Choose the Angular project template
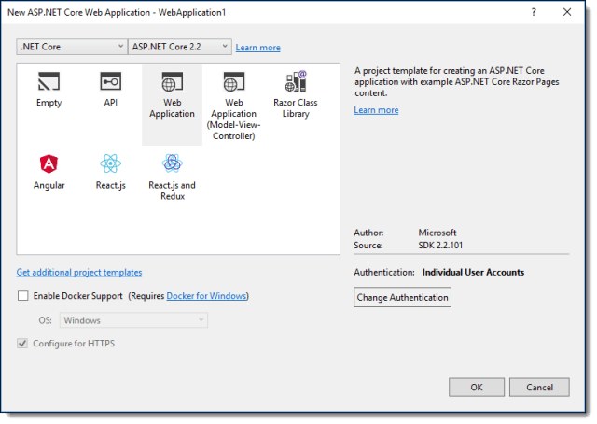Viewport: 597px width, 424px height. pyautogui.click(x=49, y=164)
